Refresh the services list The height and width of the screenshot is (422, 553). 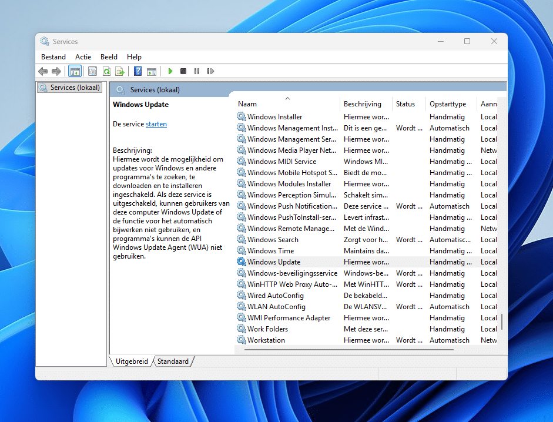[106, 71]
